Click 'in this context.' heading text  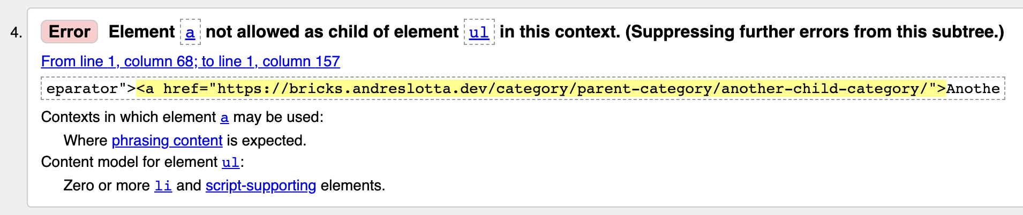pyautogui.click(x=560, y=32)
